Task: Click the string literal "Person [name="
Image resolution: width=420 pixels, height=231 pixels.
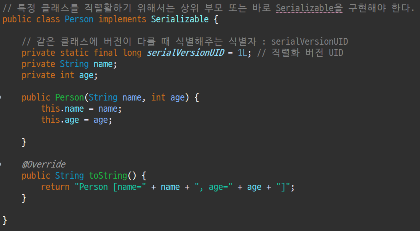Action: coord(110,187)
